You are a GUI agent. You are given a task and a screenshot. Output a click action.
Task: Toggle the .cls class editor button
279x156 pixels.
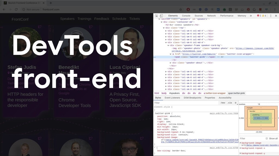(x=230, y=103)
